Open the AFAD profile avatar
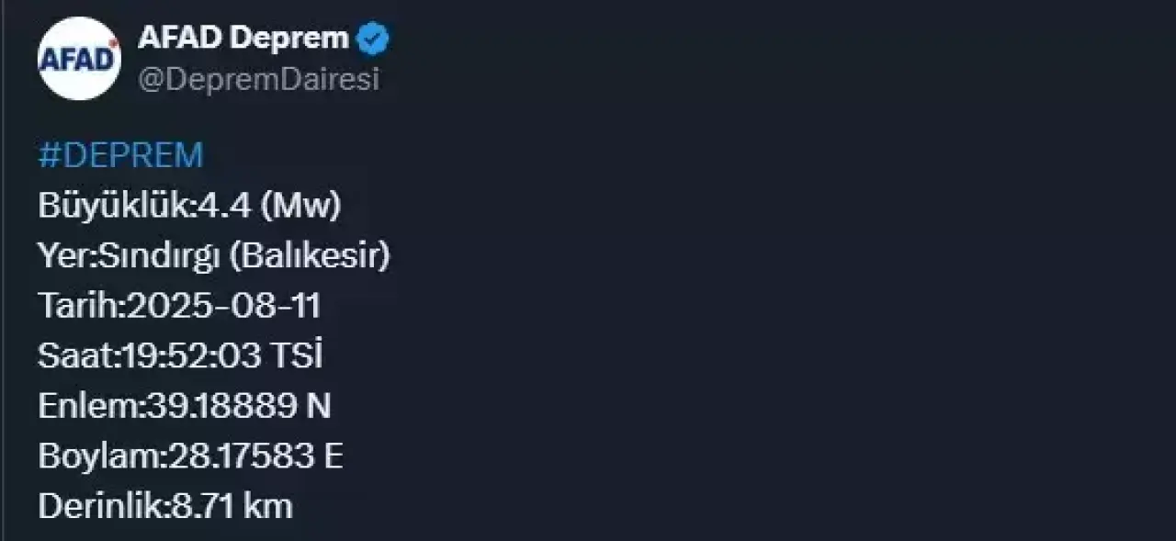1176x541 pixels. pyautogui.click(x=79, y=59)
